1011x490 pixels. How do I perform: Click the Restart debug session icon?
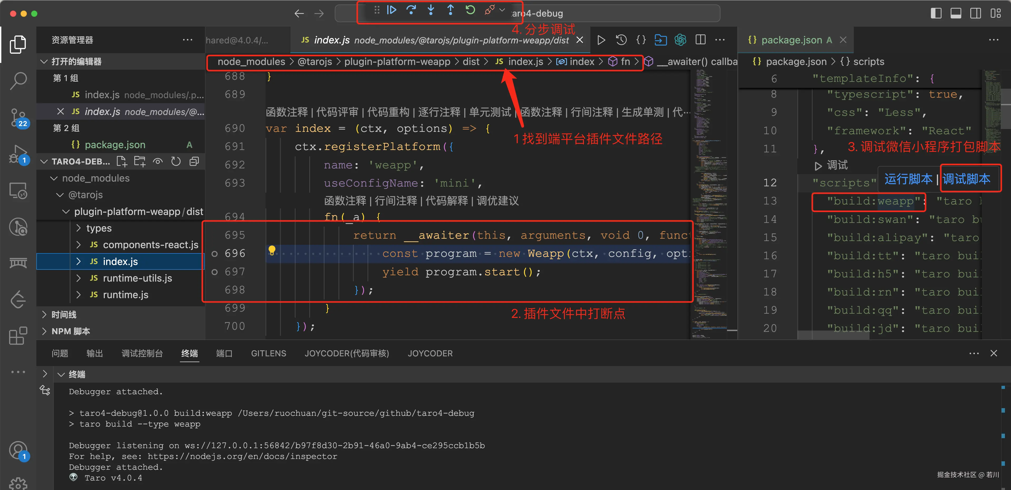(470, 10)
